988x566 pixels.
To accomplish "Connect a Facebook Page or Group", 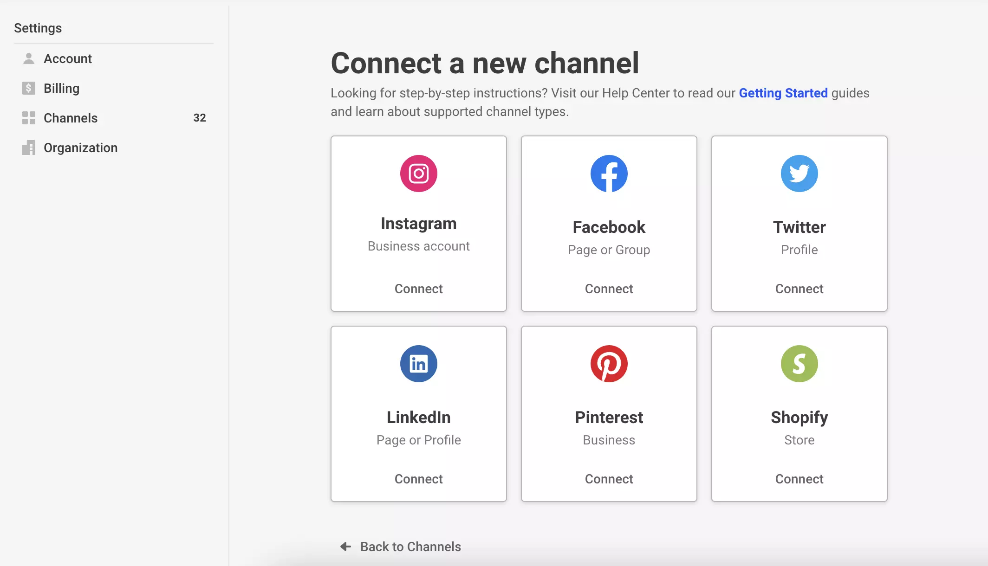I will (x=609, y=289).
